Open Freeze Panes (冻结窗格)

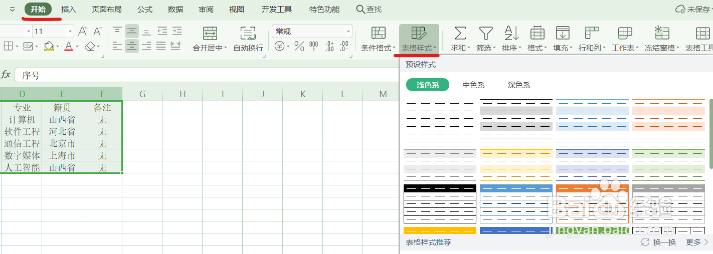pos(662,40)
